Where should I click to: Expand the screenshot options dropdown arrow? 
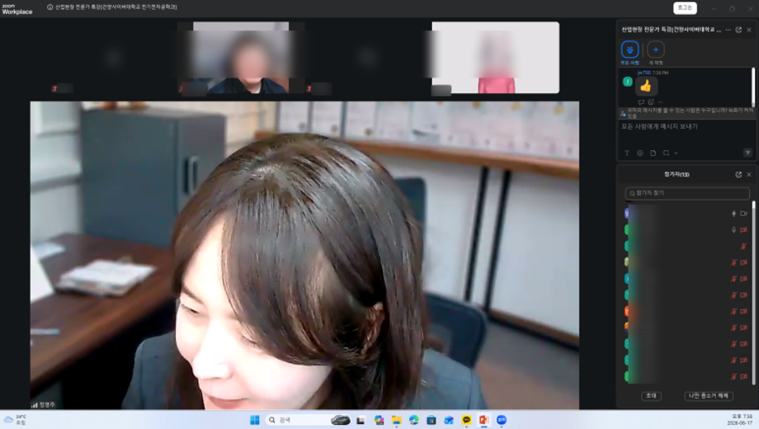click(676, 153)
